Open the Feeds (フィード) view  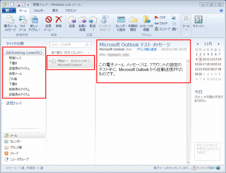pyautogui.click(x=12, y=153)
